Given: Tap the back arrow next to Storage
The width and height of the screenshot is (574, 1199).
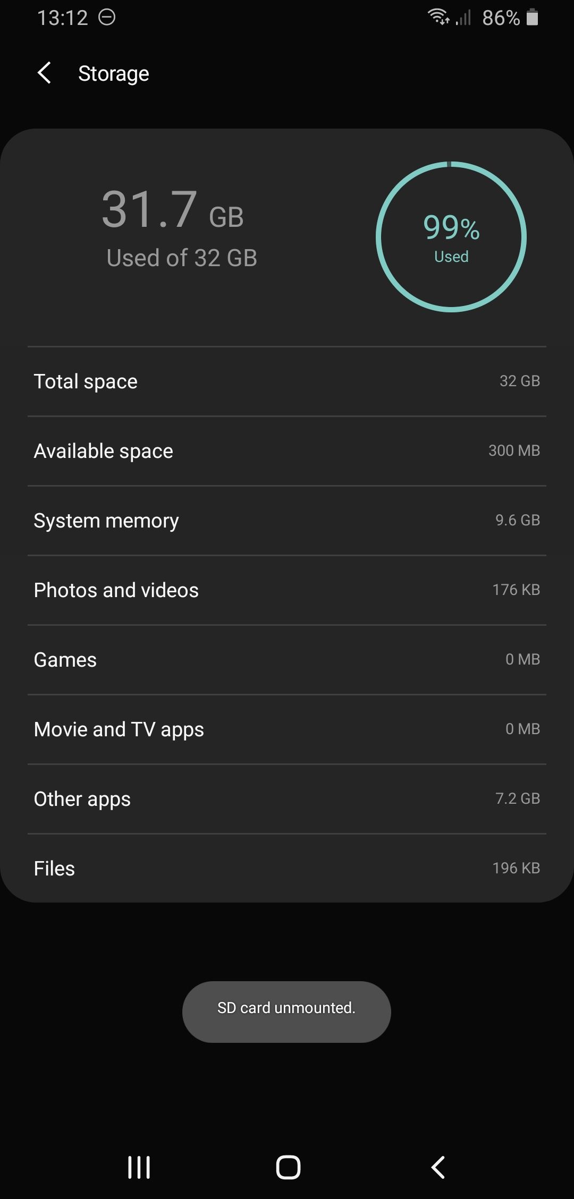Looking at the screenshot, I should pos(45,73).
